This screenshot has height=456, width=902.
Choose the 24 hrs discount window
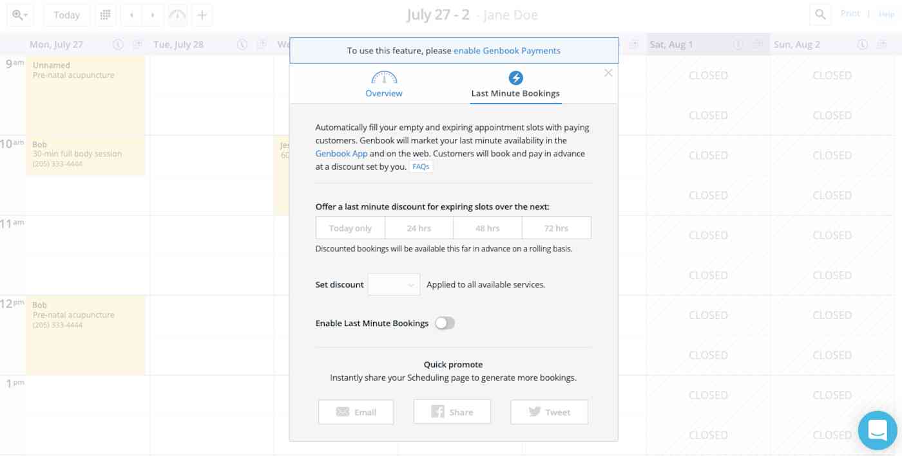click(x=419, y=228)
